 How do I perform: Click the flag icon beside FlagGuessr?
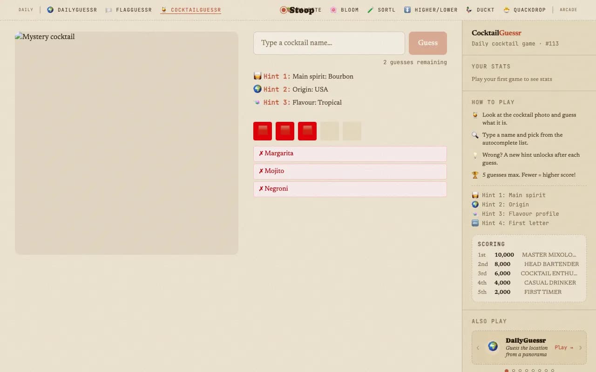coord(109,10)
